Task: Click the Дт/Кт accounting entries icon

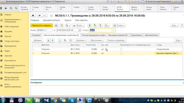Action: pos(95,25)
